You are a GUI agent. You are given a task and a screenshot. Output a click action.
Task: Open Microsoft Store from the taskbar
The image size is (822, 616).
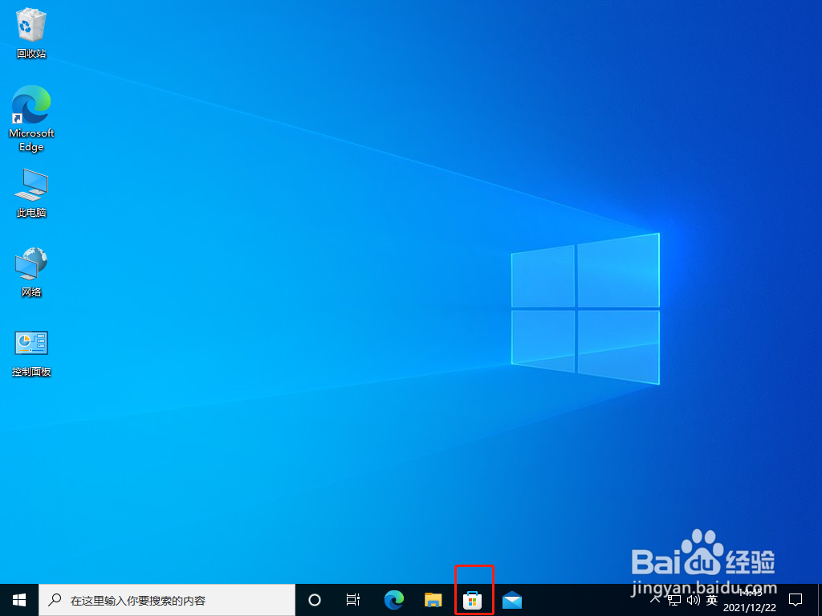474,599
